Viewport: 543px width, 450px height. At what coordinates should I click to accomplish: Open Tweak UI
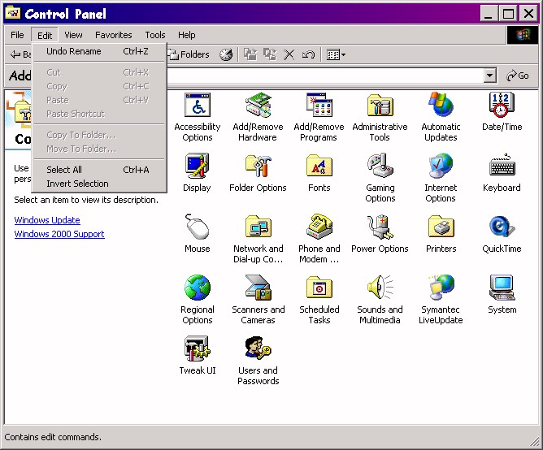point(198,356)
